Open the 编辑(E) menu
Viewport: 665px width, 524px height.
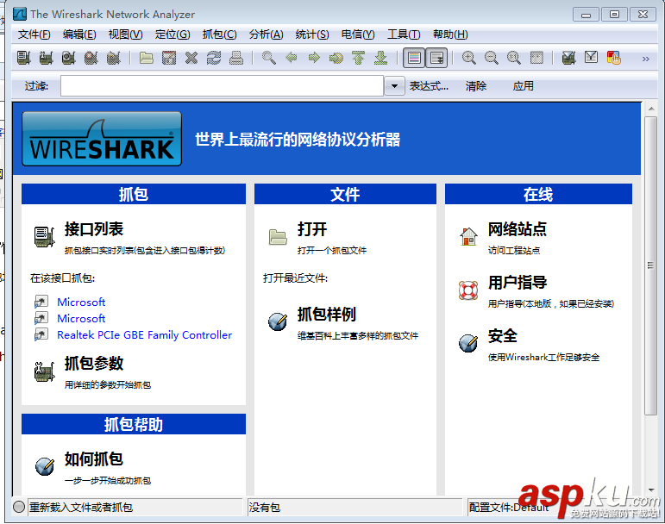(x=79, y=34)
